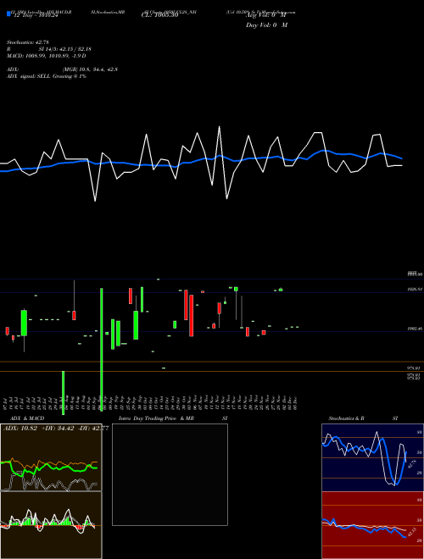Click the empty intraday trading price panel
Image resolution: width=424 pixels, height=559 pixels.
[x=170, y=474]
